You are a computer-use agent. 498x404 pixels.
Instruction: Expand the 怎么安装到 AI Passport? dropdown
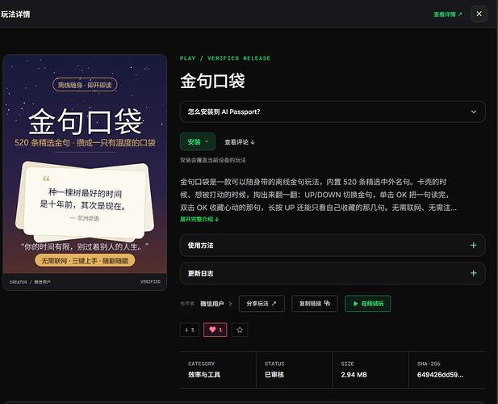pos(333,112)
